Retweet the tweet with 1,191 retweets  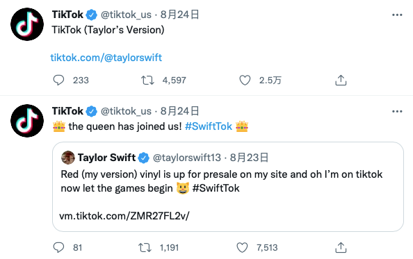pos(145,247)
